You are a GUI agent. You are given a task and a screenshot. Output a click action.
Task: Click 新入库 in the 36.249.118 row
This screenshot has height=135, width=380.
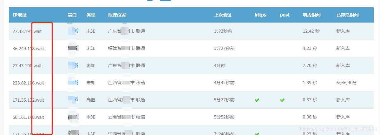tap(343, 48)
